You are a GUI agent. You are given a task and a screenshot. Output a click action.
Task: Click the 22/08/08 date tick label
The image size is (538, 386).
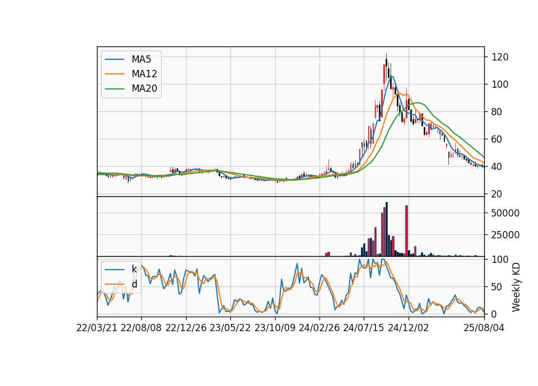pyautogui.click(x=141, y=328)
